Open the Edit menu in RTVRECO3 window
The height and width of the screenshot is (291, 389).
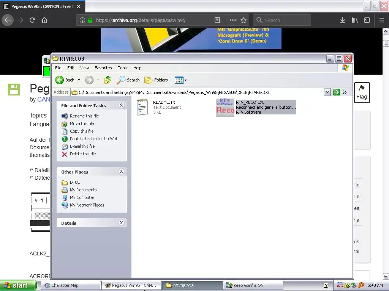[x=70, y=68]
